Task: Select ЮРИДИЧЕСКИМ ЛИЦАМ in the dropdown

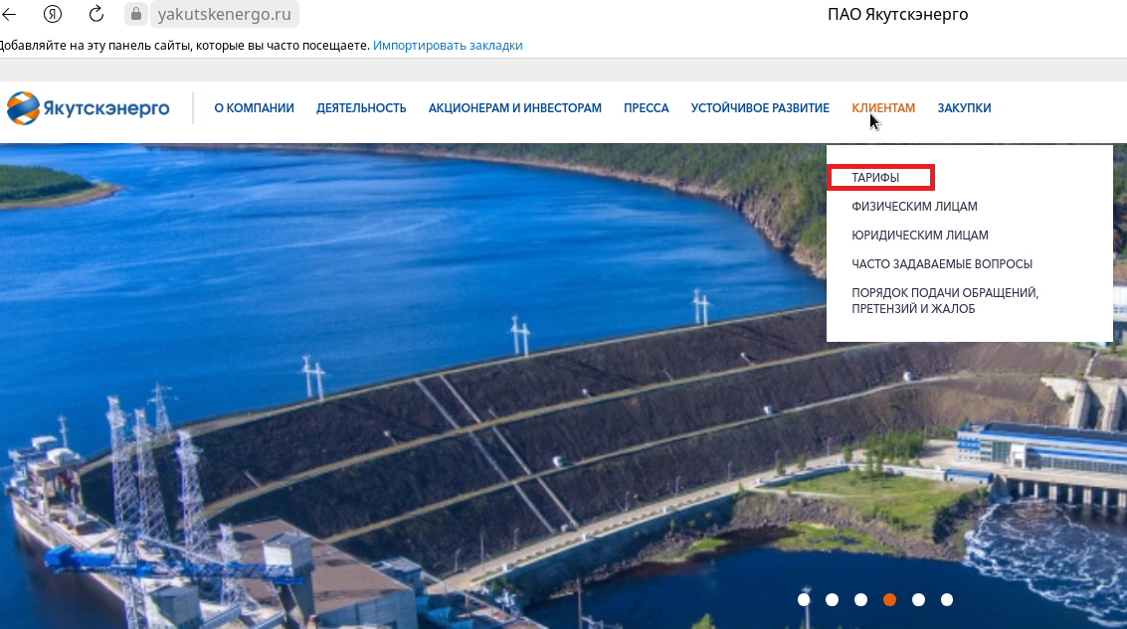Action: coord(920,236)
